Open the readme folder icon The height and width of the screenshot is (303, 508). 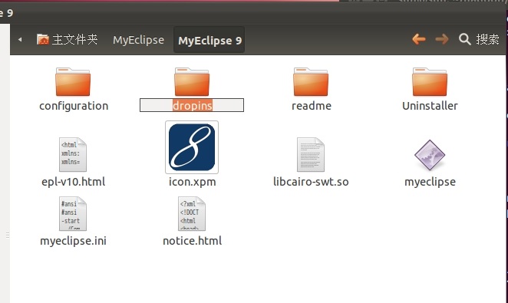tap(311, 82)
